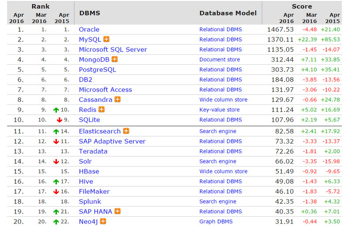This screenshot has width=353, height=226.
Task: Select the 312.44 score cell
Action: (x=282, y=59)
